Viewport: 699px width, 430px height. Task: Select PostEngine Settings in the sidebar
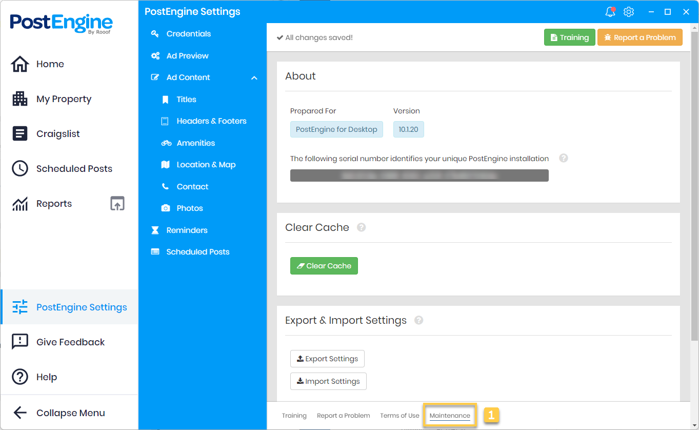pos(69,307)
